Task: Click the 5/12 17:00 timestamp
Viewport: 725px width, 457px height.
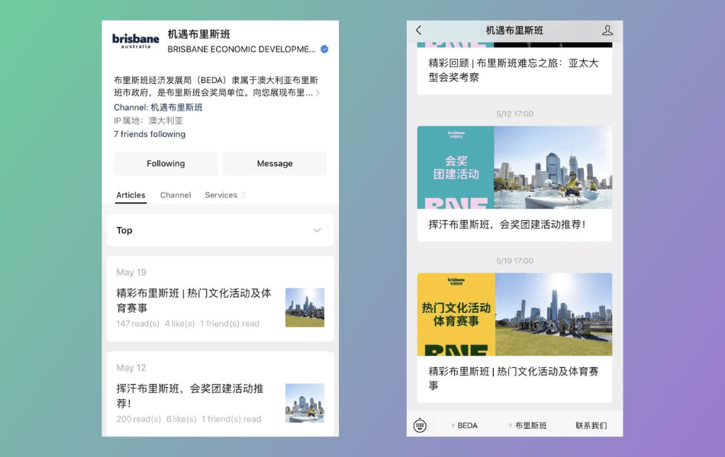Action: click(x=514, y=113)
